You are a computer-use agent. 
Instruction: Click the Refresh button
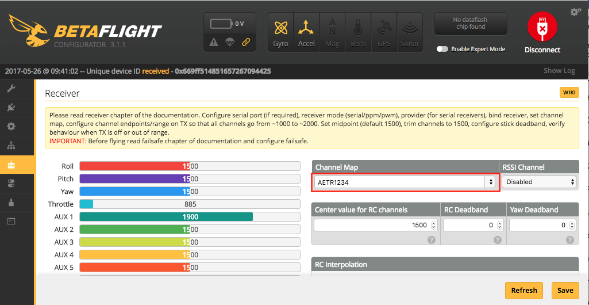pos(524,291)
